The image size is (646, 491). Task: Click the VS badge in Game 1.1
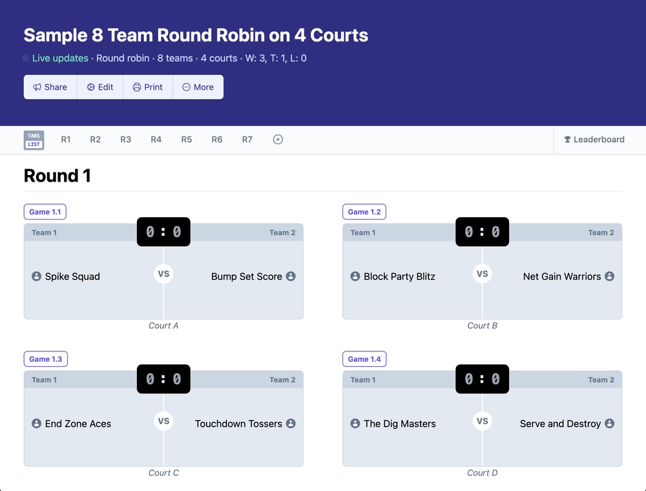163,273
